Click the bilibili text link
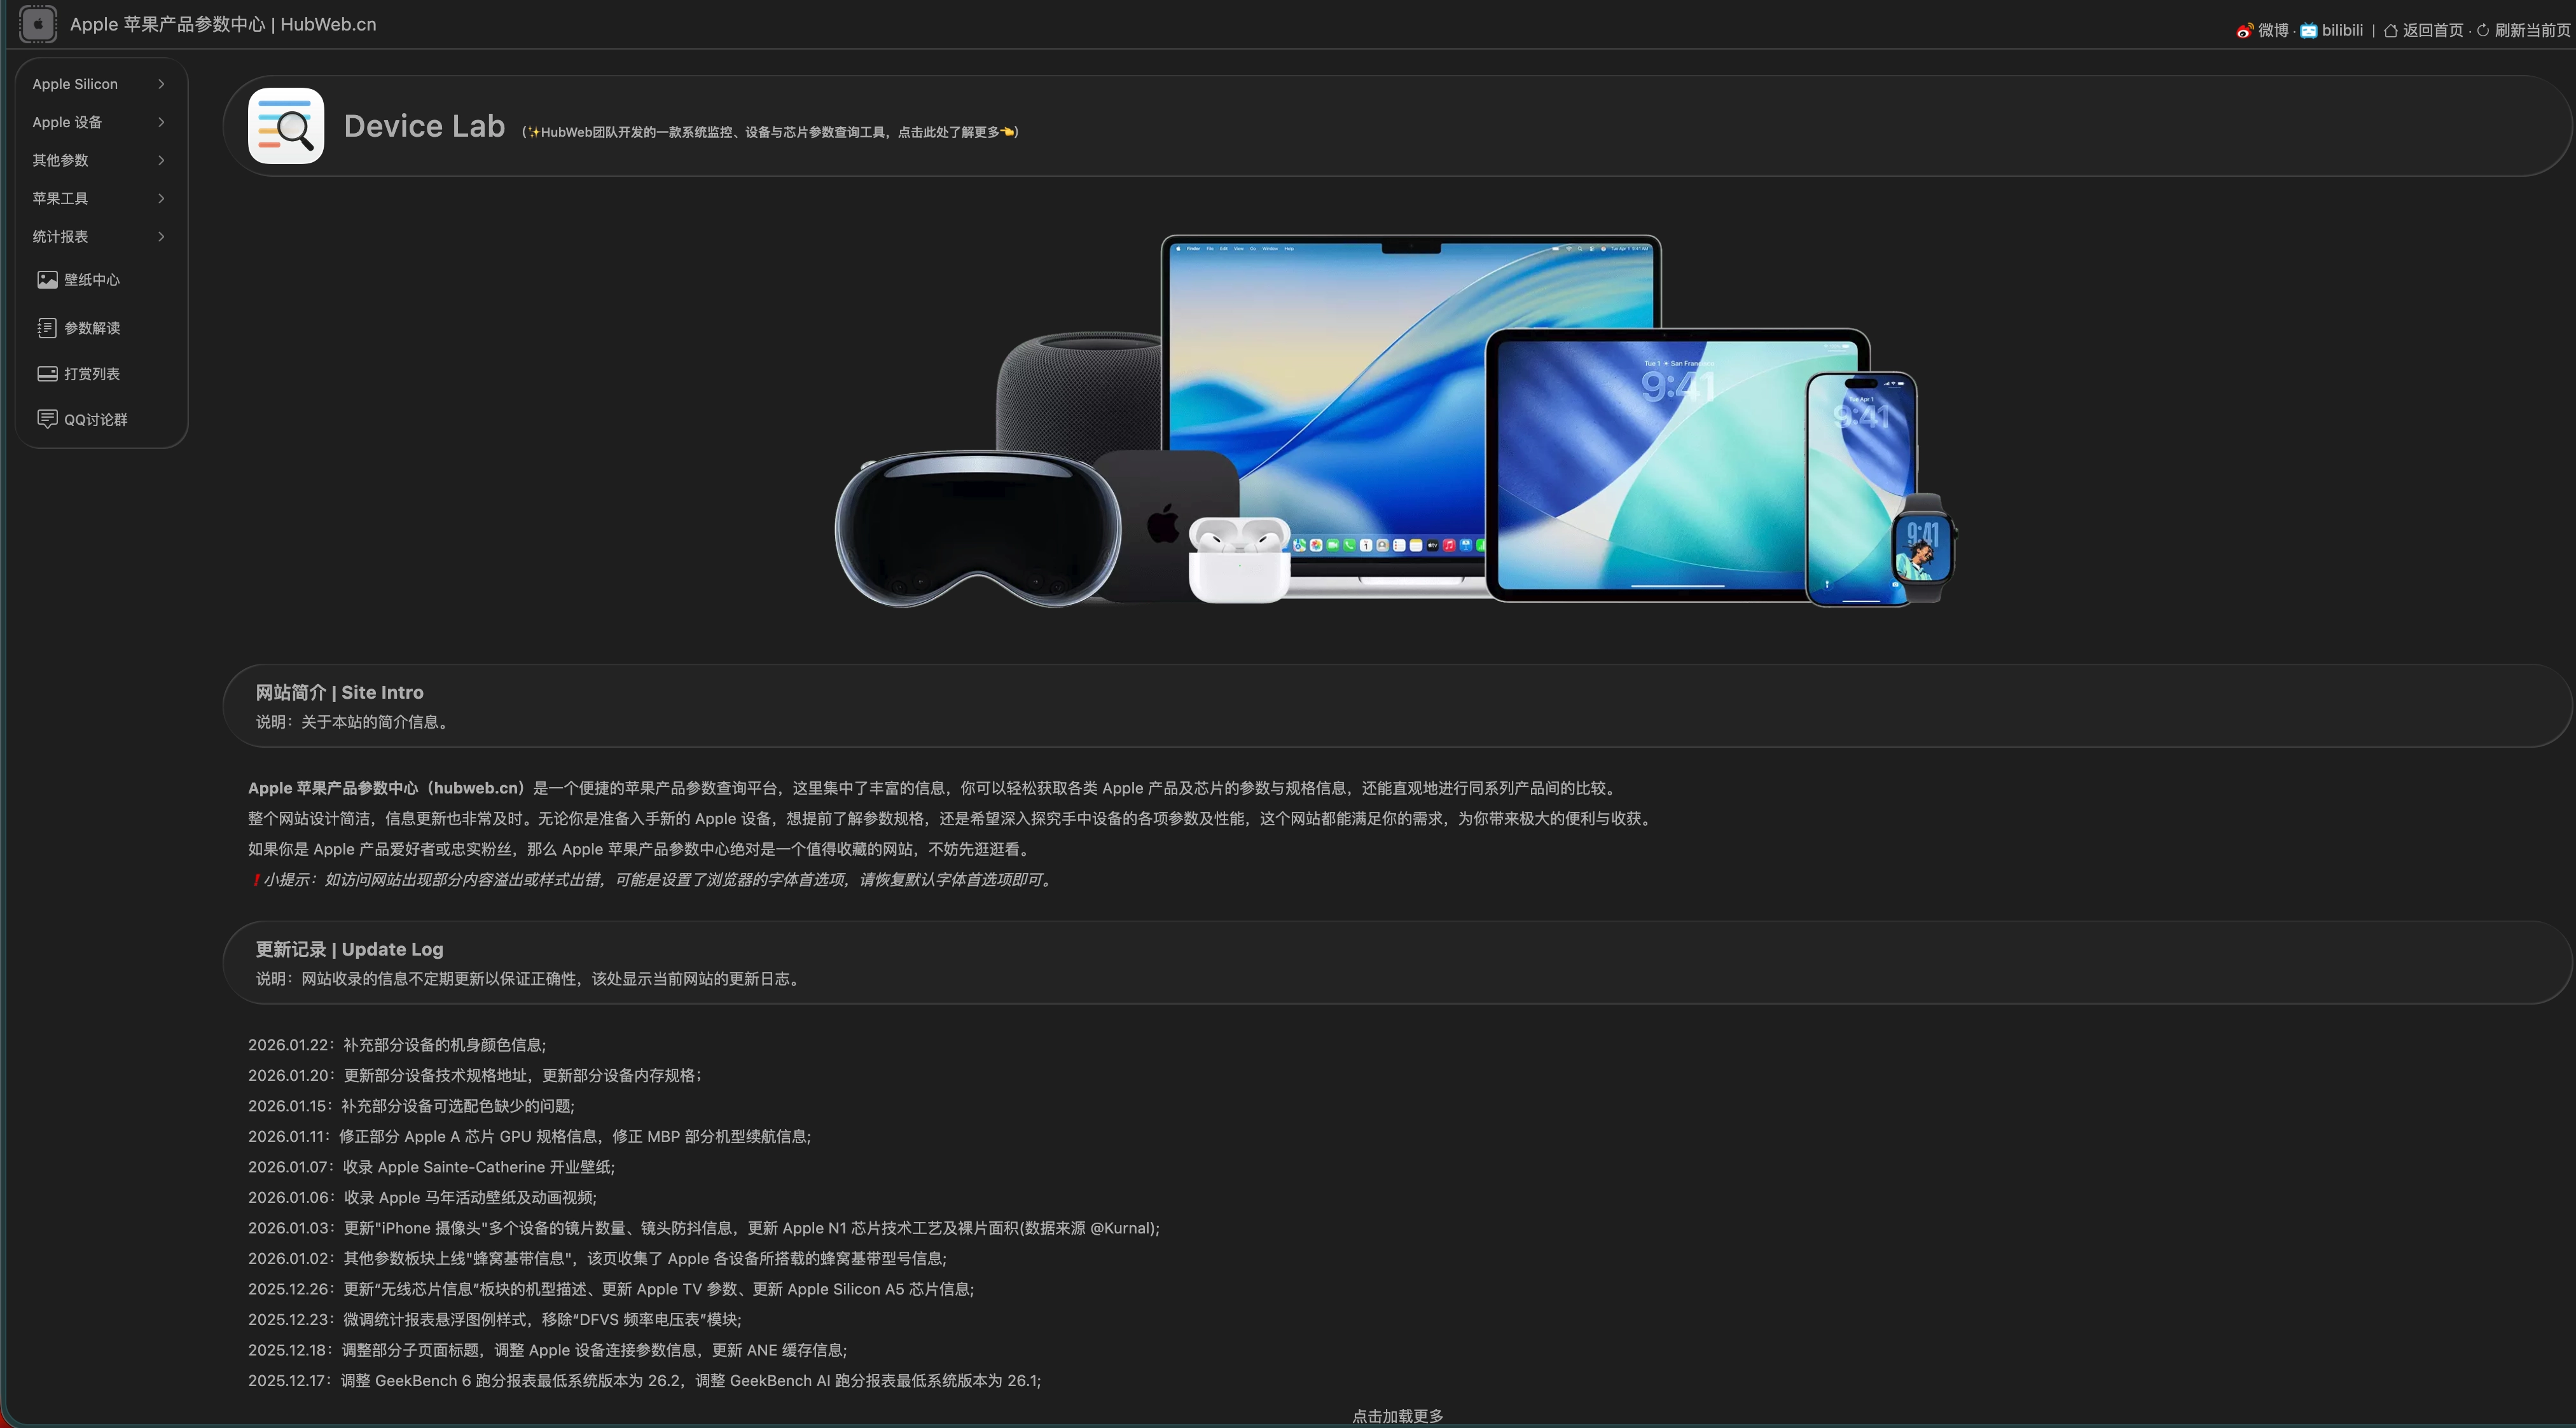2576x1428 pixels. (2342, 31)
